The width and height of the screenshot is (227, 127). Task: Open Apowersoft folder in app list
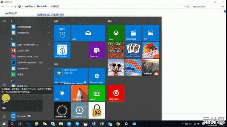31,68
